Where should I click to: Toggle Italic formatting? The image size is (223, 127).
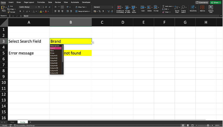click(x=24, y=11)
